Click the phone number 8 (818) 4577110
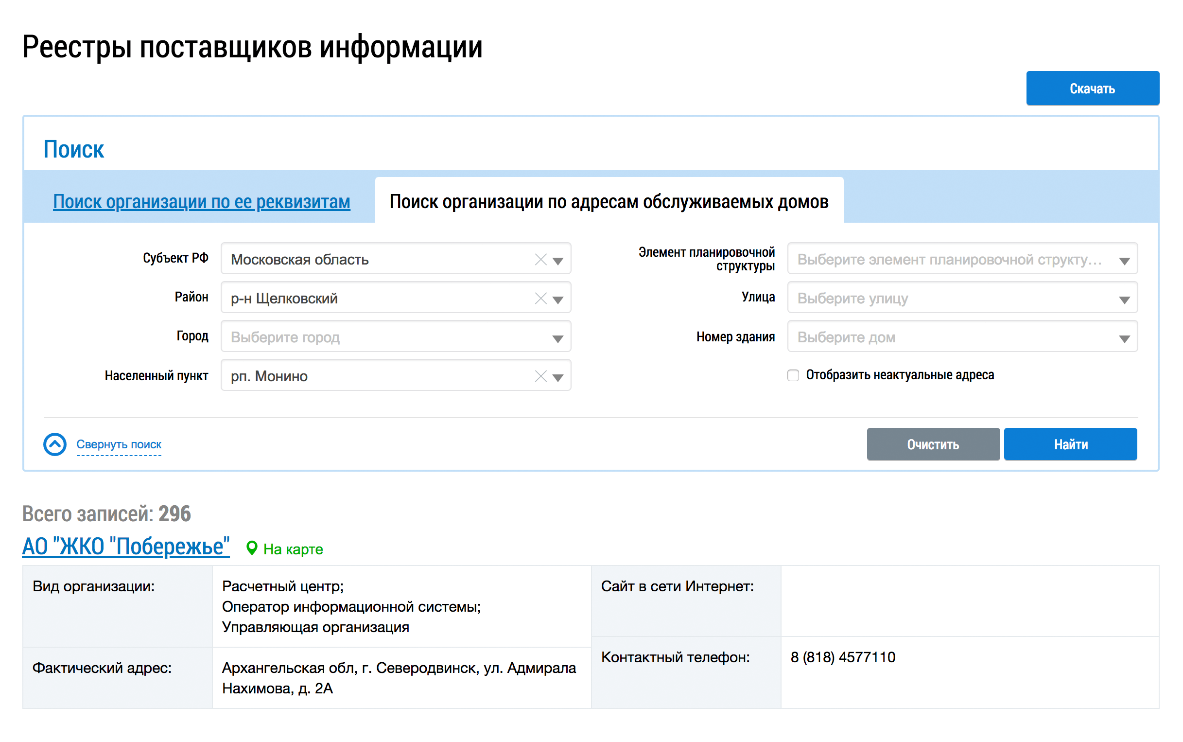 pyautogui.click(x=843, y=657)
